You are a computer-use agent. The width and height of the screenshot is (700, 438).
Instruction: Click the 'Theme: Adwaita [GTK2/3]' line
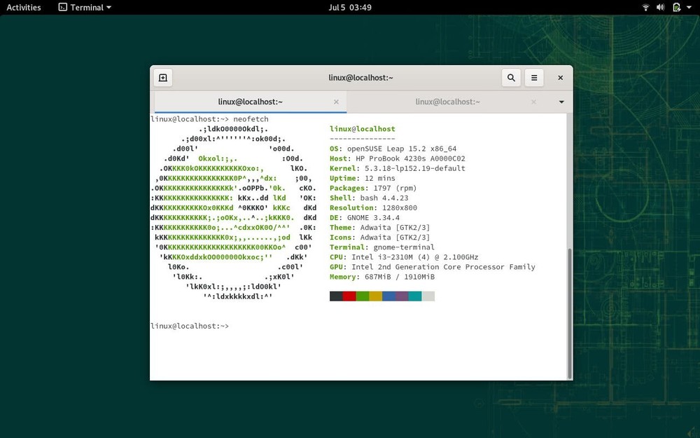coord(380,227)
